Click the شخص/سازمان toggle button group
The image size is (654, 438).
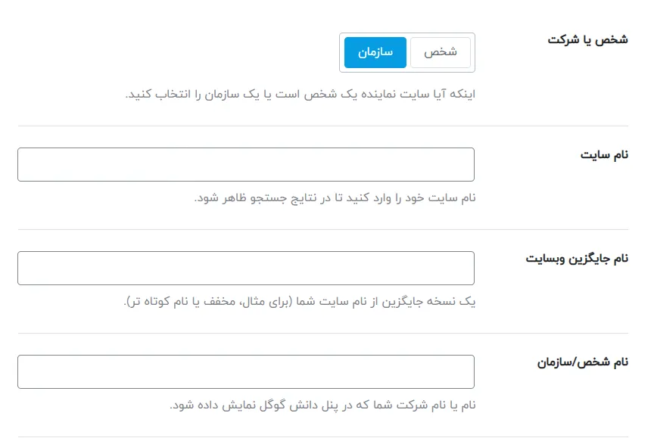[x=407, y=52]
